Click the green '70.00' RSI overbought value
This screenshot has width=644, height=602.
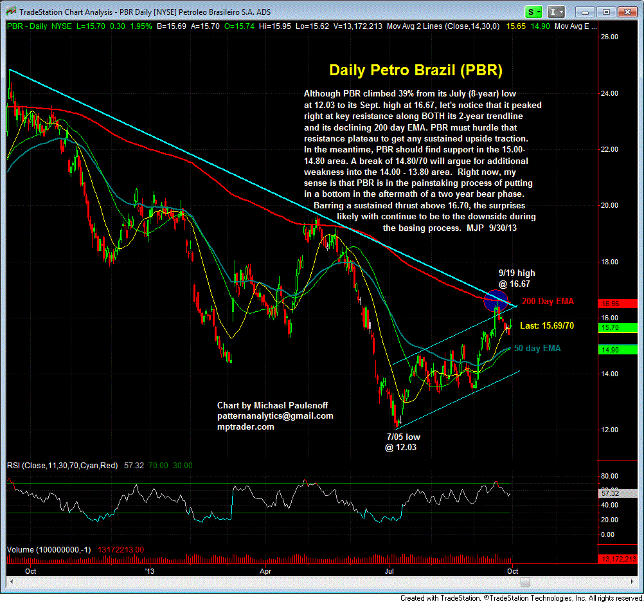[x=158, y=466]
